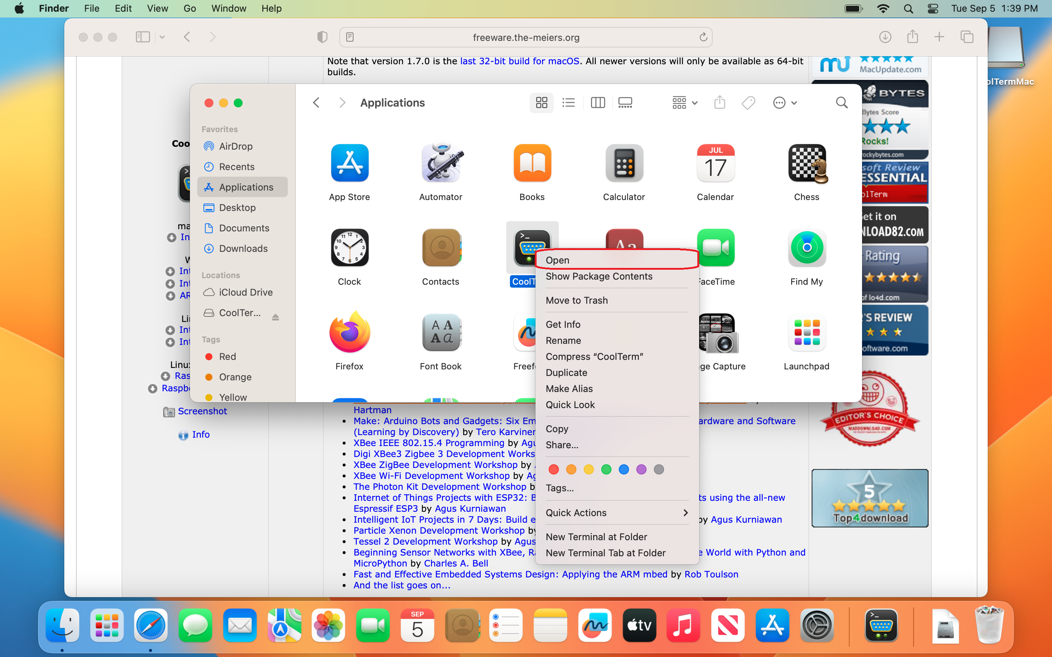Viewport: 1052px width, 657px height.
Task: Click the Find My app icon
Action: 807,248
